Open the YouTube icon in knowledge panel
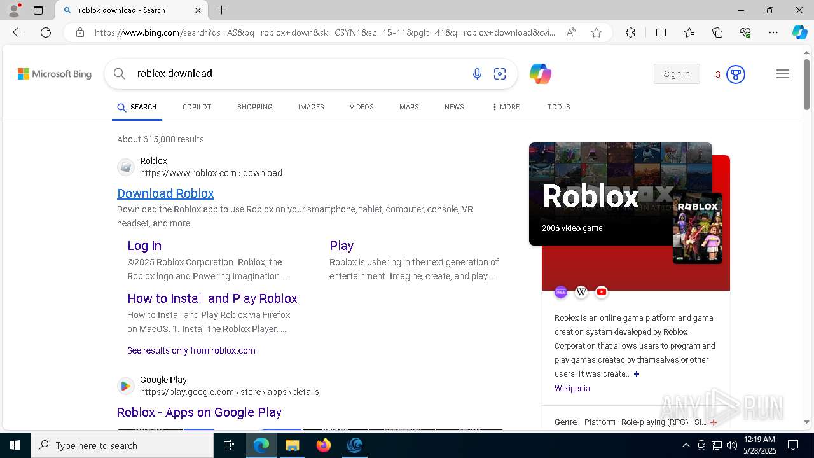 click(x=602, y=292)
